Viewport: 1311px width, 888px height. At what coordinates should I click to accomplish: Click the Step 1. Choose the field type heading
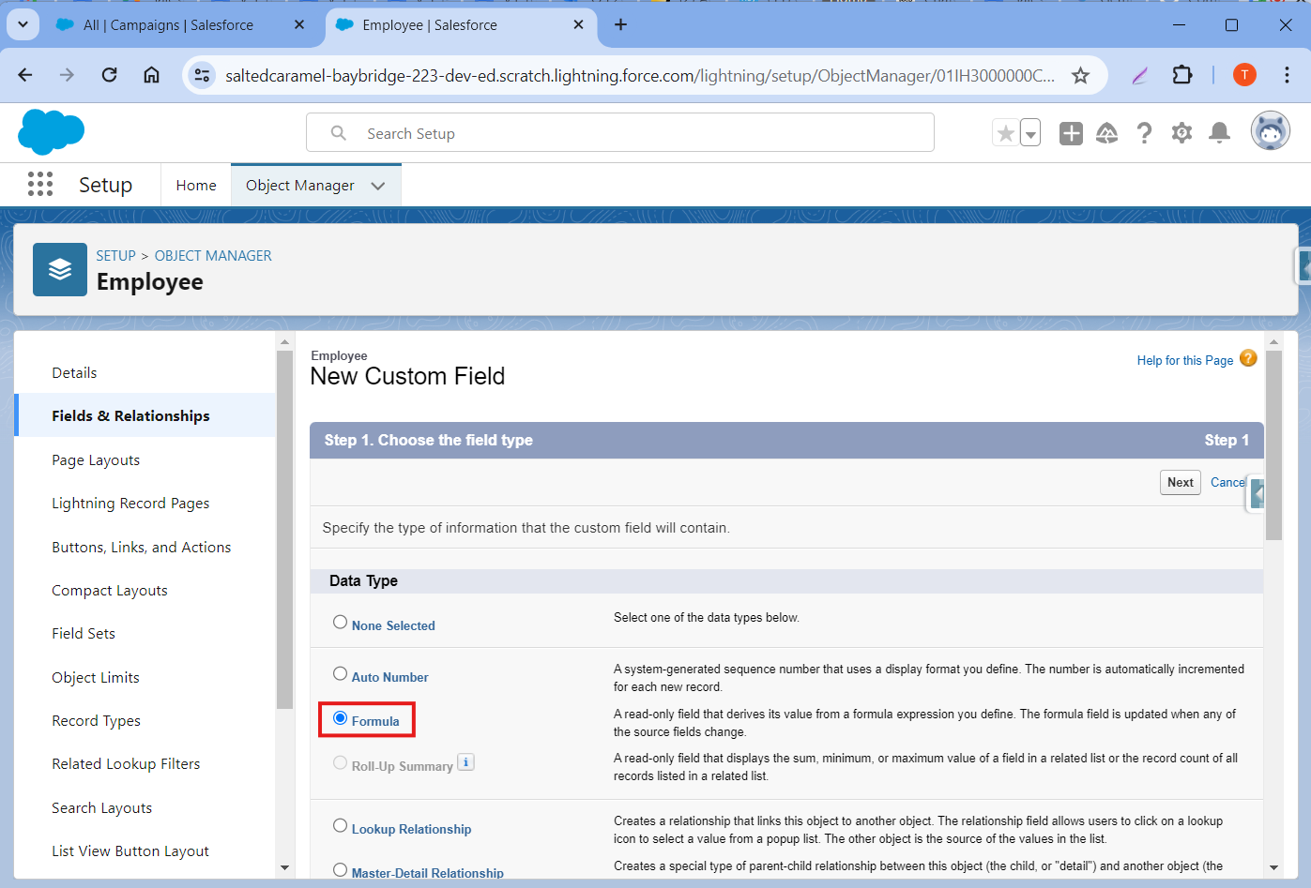[x=428, y=440]
